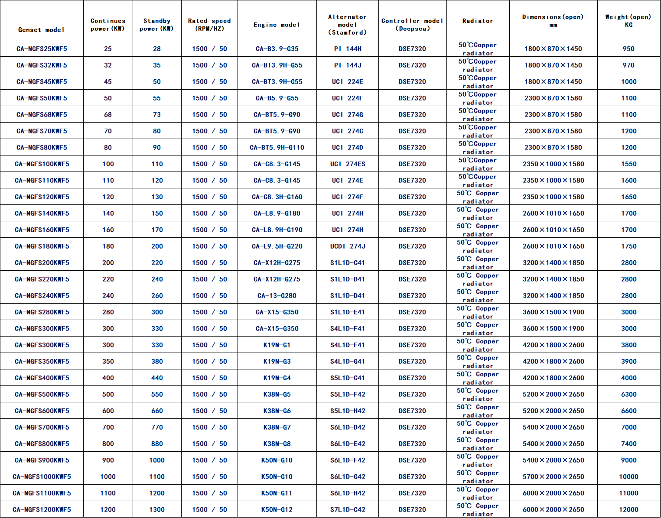Select the Rated speed (RPM/HZ) header
Viewport: 661px width, 518px height.
pyautogui.click(x=209, y=25)
